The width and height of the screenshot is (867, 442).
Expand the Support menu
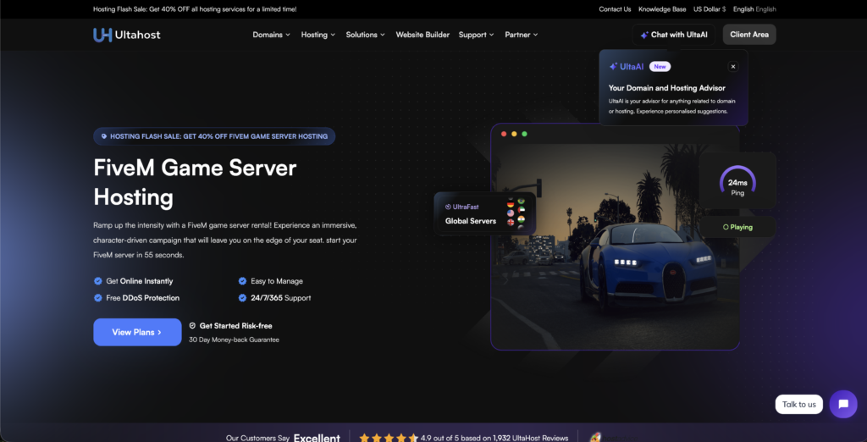coord(476,35)
